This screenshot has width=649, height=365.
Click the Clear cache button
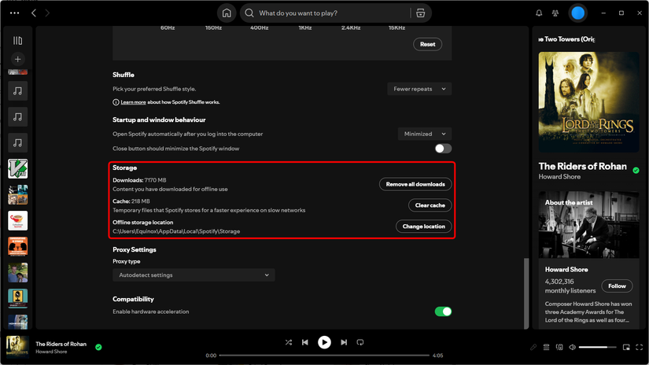[x=430, y=205]
